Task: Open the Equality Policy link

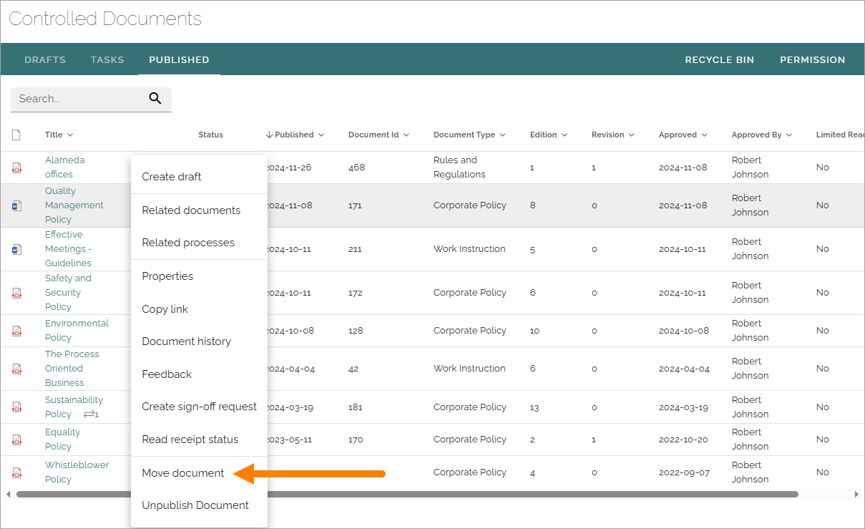Action: click(62, 440)
